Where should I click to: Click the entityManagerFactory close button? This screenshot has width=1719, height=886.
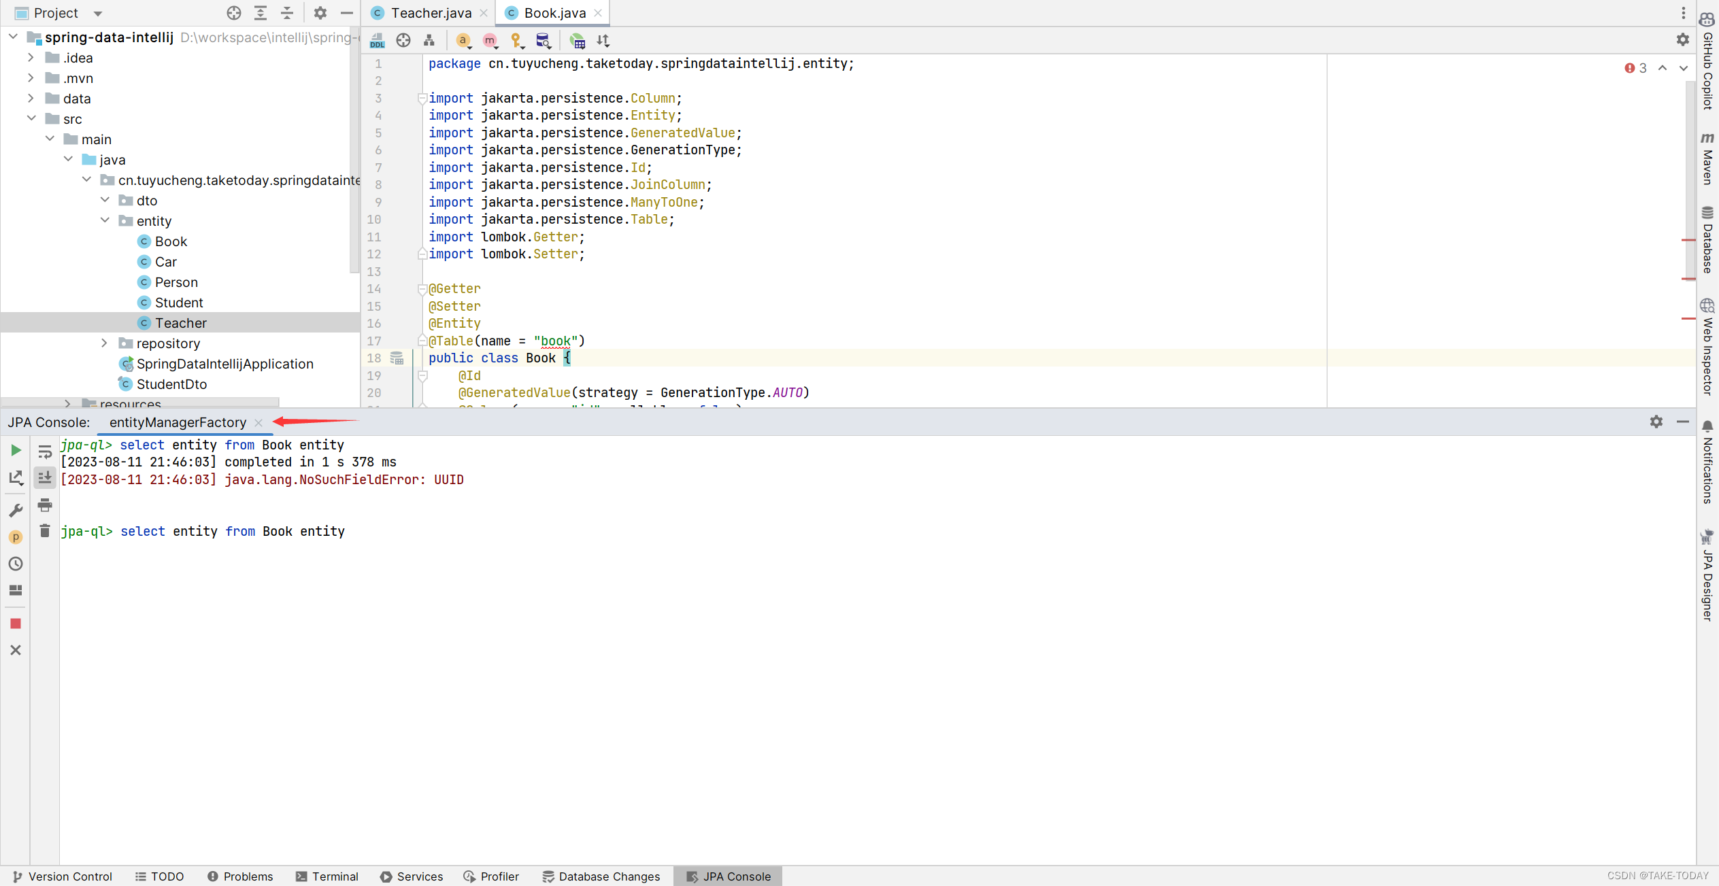tap(258, 423)
